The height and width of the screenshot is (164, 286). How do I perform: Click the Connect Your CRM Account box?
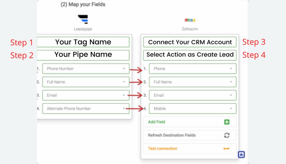pos(190,42)
